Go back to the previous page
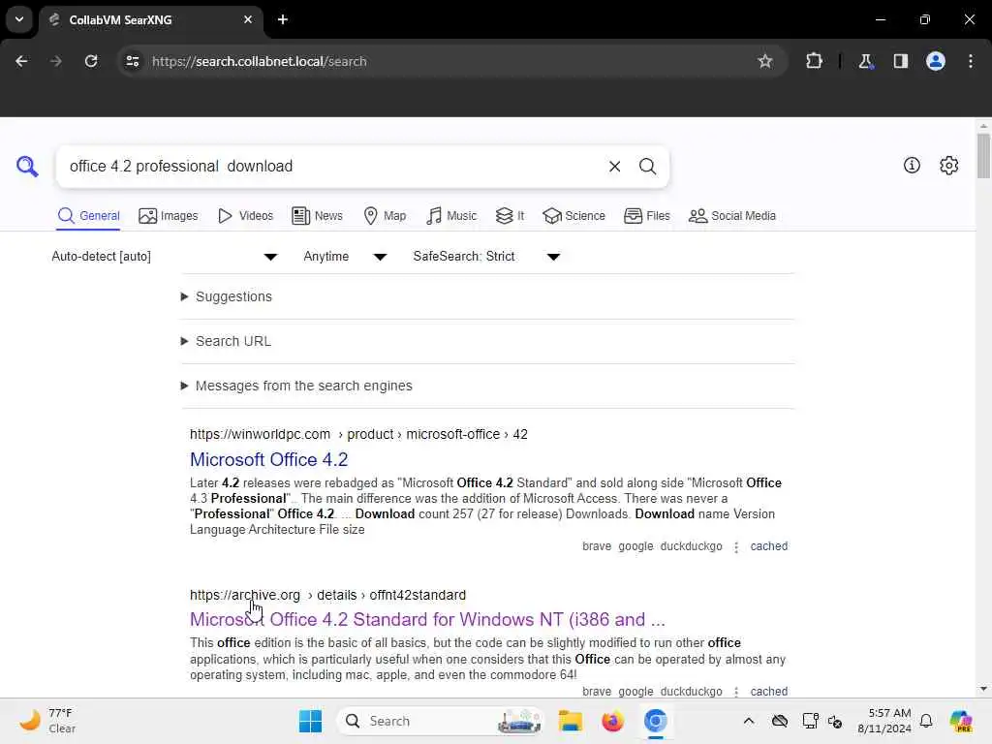 click(x=21, y=61)
